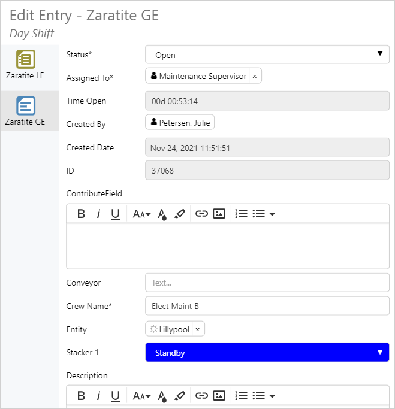The width and height of the screenshot is (395, 409).
Task: Click the Conveyor text field
Action: point(267,283)
